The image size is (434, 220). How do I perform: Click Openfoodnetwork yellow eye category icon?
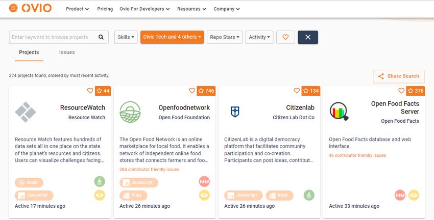[x=204, y=195]
